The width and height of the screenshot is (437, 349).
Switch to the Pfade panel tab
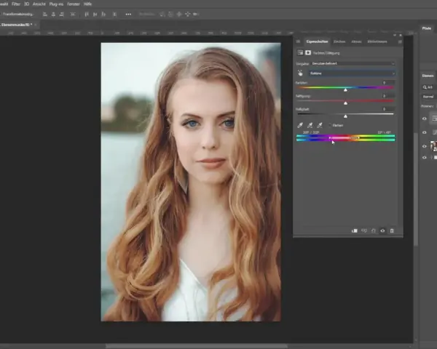point(427,28)
